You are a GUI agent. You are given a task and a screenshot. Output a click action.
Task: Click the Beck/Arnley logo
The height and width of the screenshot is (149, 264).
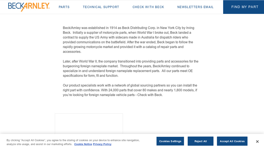29,7
